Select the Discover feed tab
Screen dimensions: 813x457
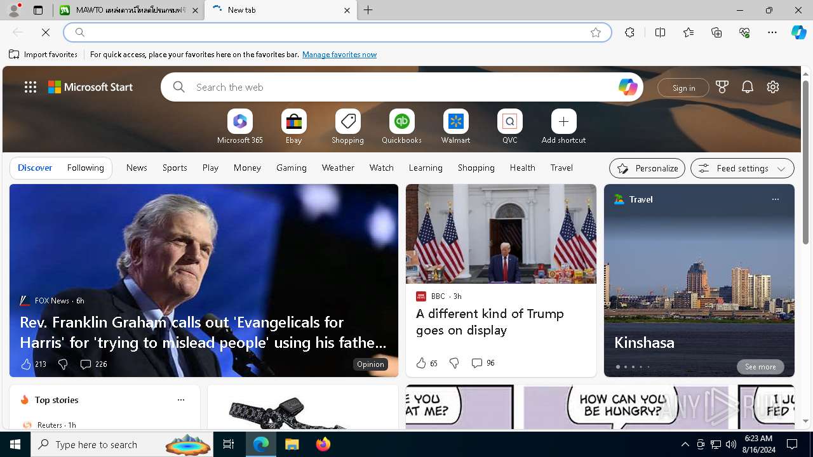[x=35, y=168]
